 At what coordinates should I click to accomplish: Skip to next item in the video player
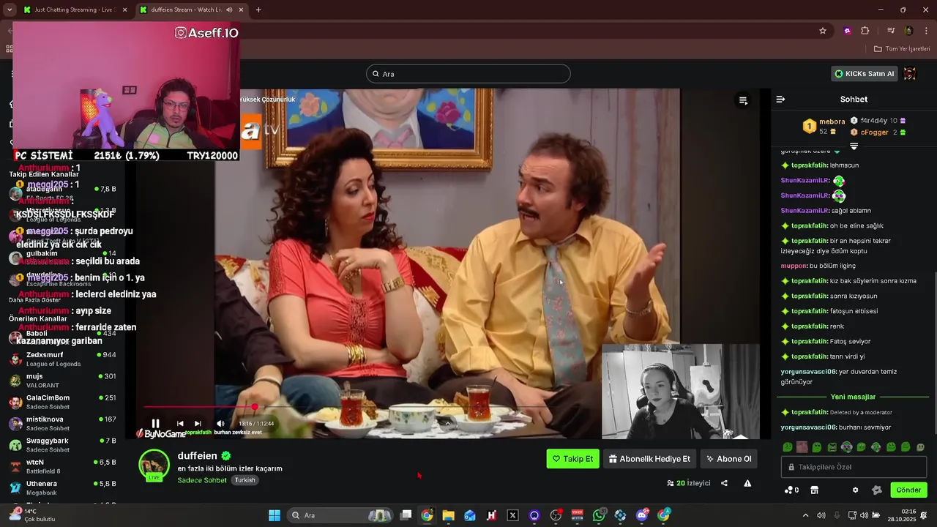pos(198,423)
